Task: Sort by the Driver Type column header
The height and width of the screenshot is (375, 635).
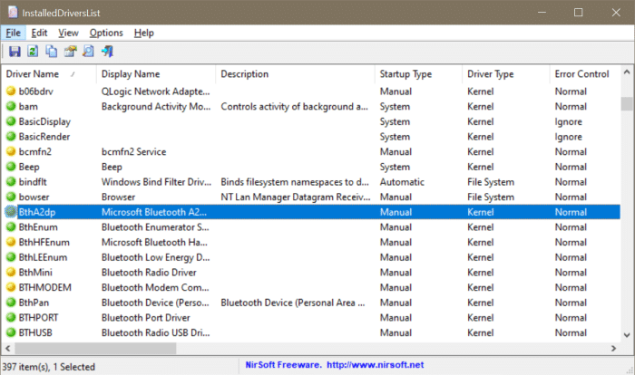Action: (506, 74)
